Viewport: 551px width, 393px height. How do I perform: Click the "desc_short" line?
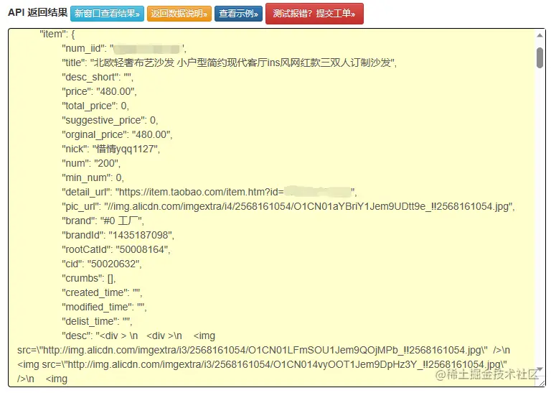(x=98, y=77)
